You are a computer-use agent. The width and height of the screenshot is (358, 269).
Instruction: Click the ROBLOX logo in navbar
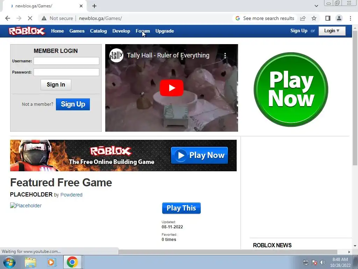(x=27, y=31)
